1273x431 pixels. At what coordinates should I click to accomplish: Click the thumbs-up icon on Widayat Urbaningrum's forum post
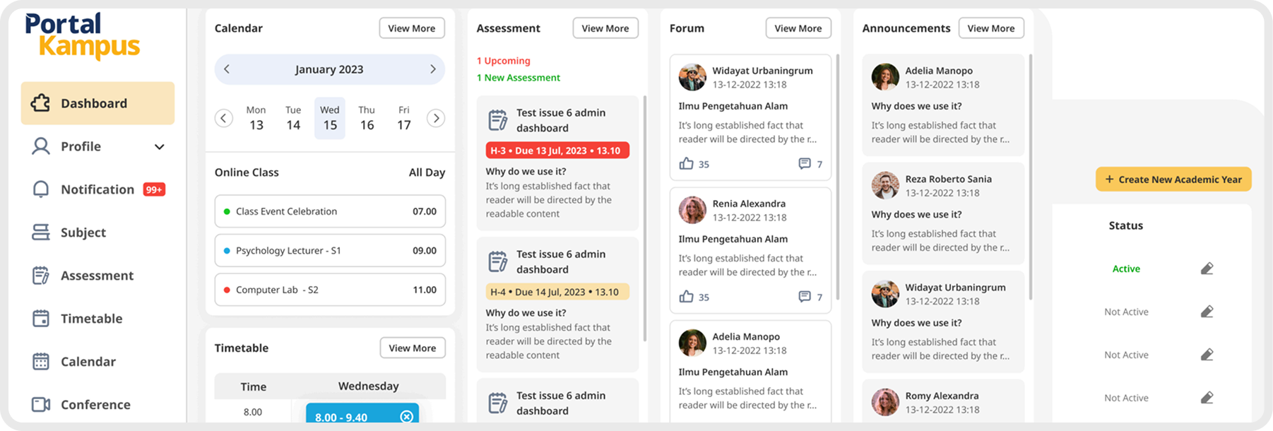pos(686,164)
